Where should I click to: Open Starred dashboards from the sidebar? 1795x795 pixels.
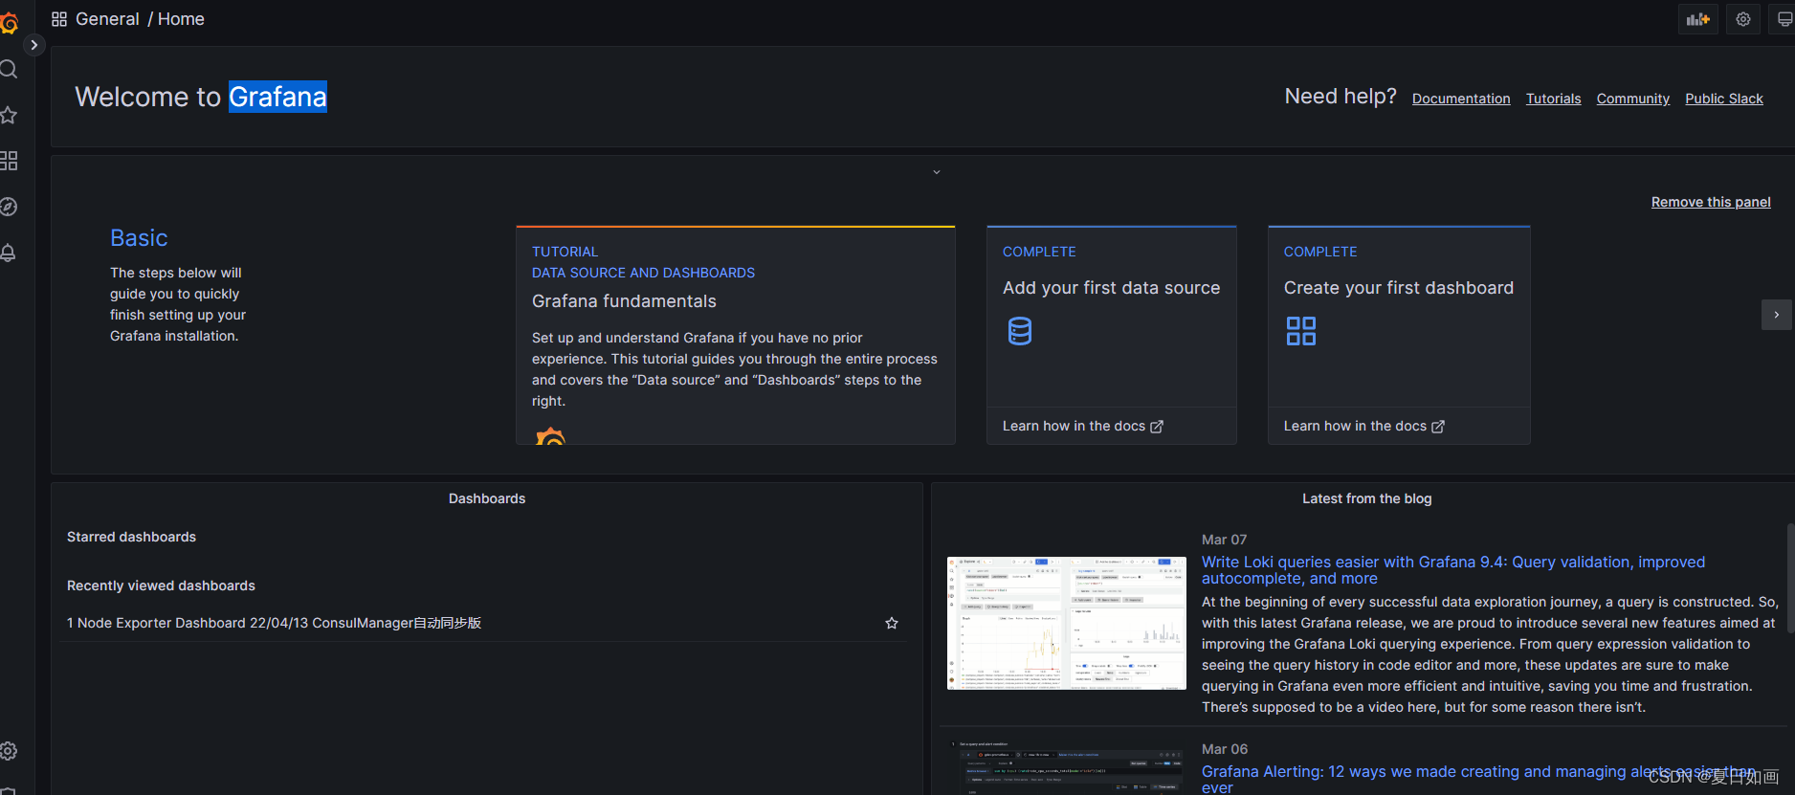tap(9, 115)
